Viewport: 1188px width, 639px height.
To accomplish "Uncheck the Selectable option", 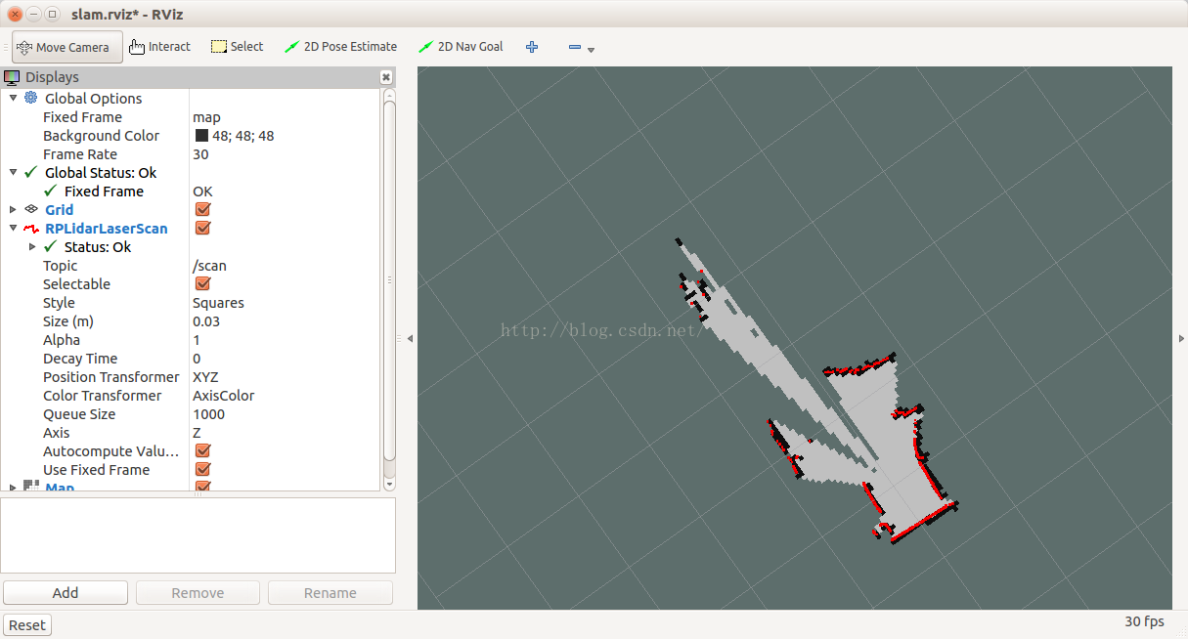I will point(203,283).
